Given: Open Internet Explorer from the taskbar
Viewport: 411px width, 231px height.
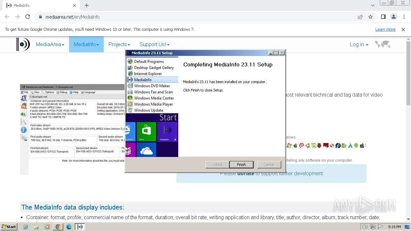Looking at the screenshot, I should click(x=26, y=227).
